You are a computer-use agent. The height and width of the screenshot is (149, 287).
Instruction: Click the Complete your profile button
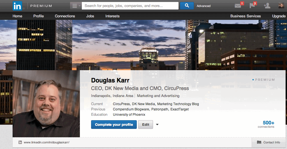pos(114,124)
